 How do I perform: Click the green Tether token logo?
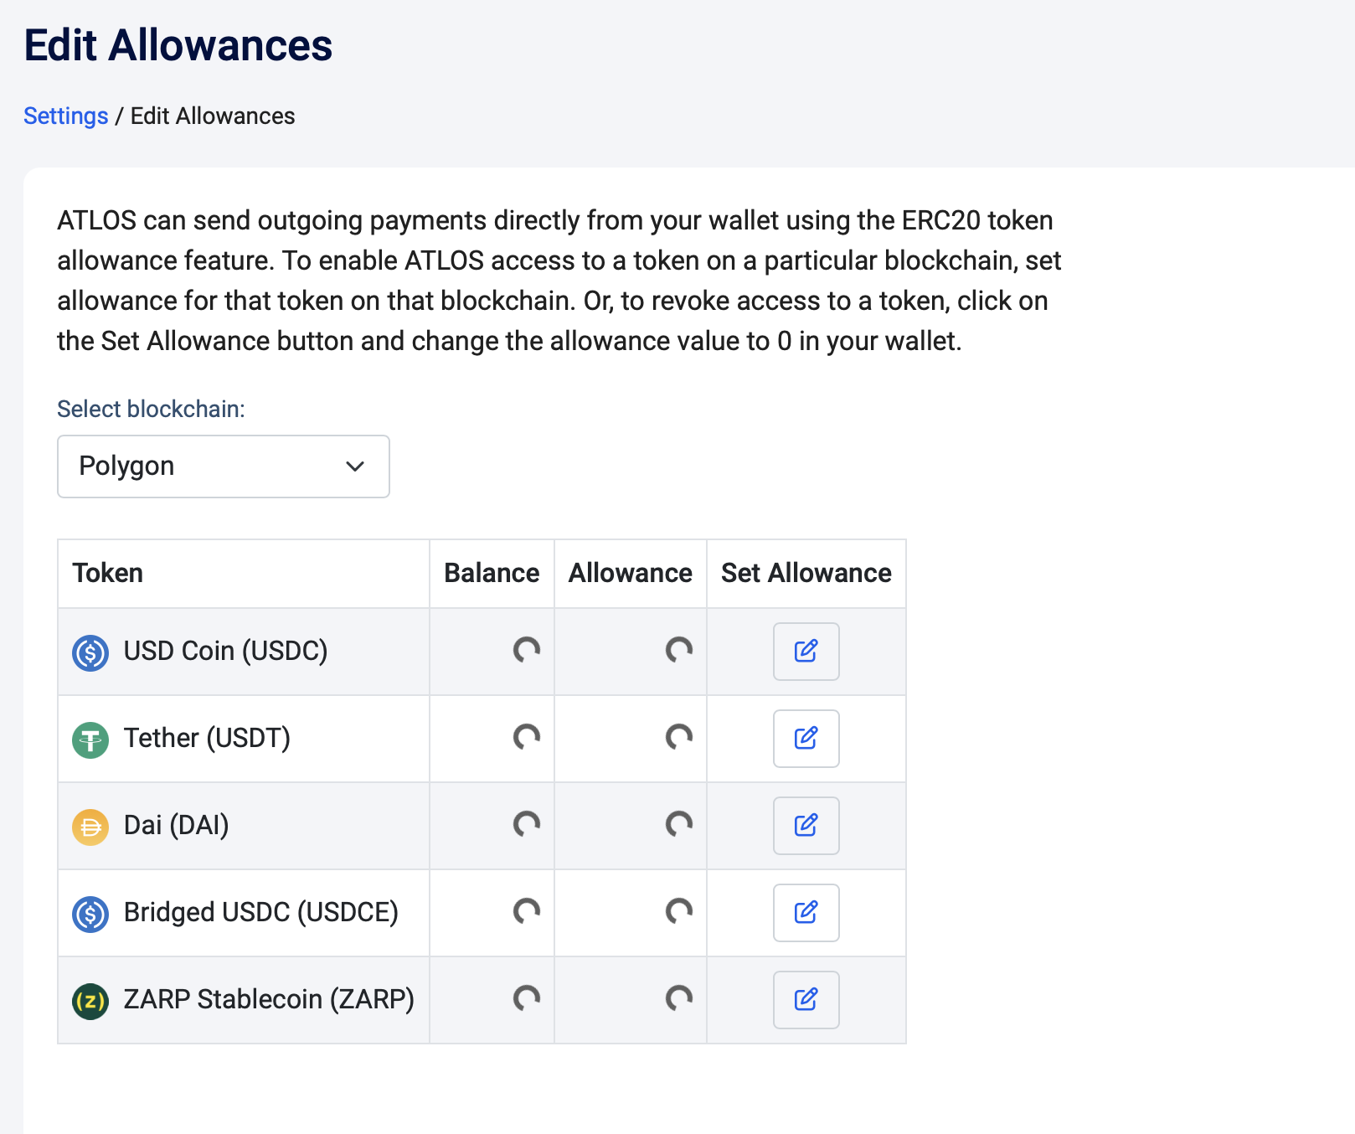click(90, 740)
